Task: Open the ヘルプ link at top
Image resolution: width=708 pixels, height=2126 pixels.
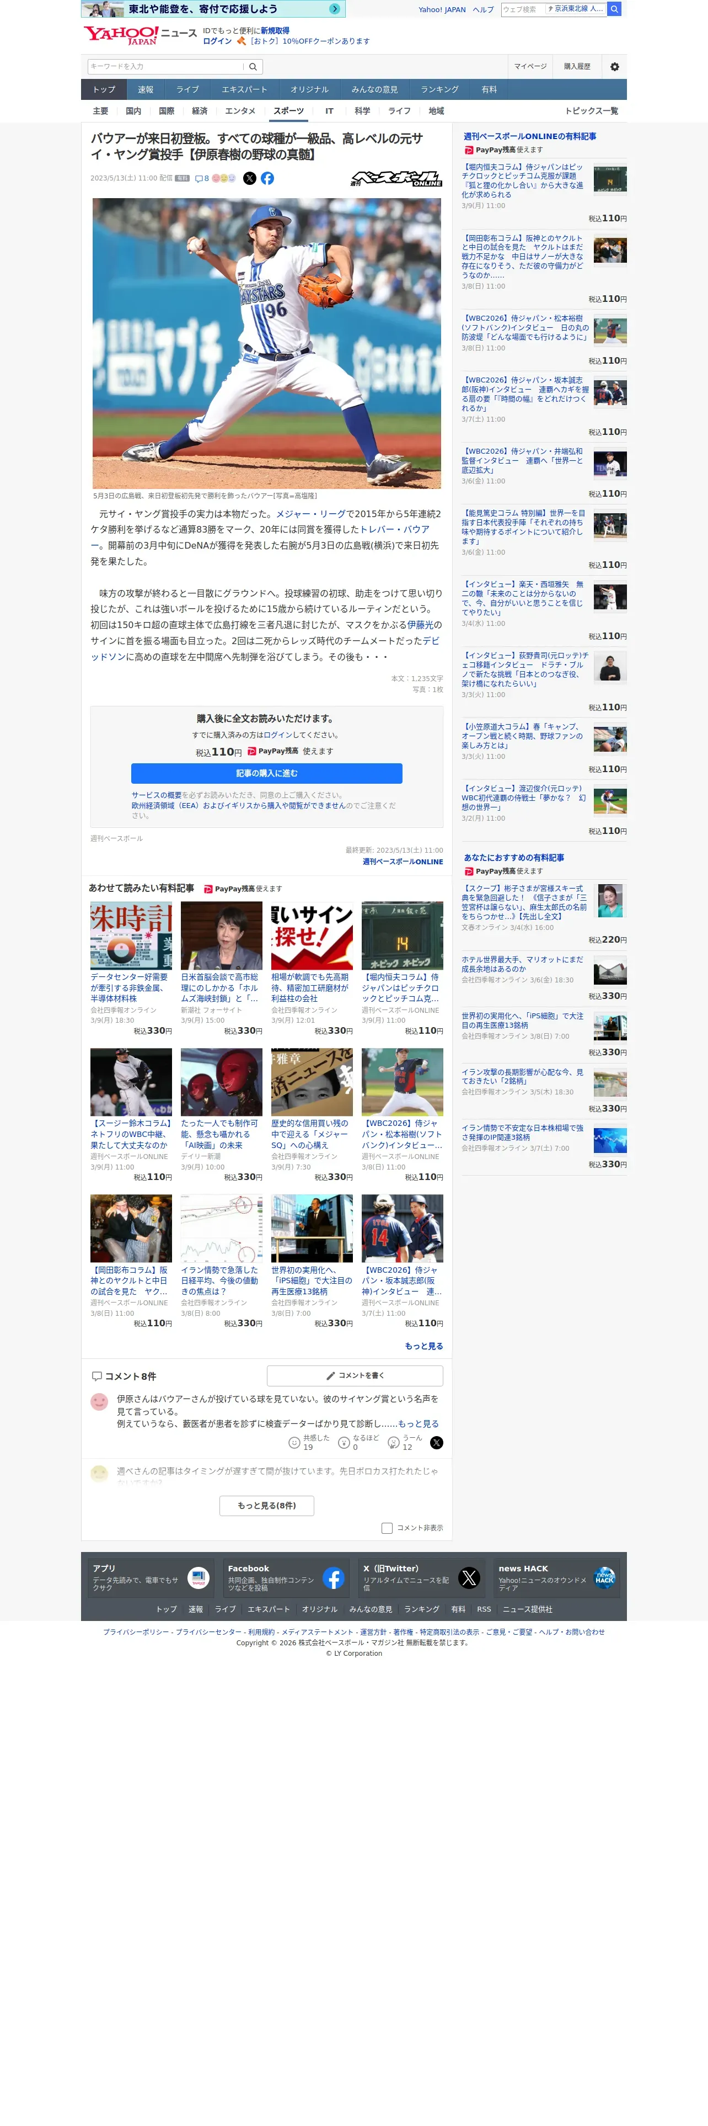Action: click(483, 10)
